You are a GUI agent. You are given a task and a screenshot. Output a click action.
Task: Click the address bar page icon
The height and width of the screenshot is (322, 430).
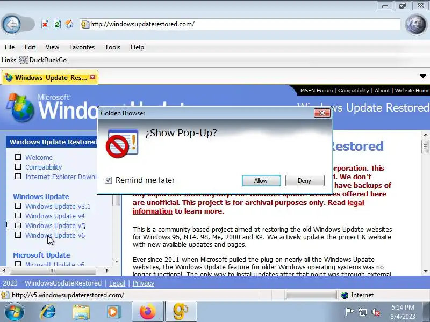85,24
